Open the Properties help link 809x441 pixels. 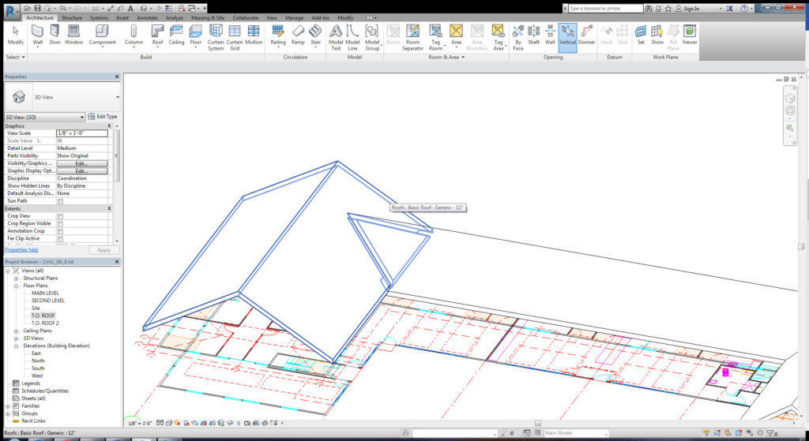(x=21, y=250)
